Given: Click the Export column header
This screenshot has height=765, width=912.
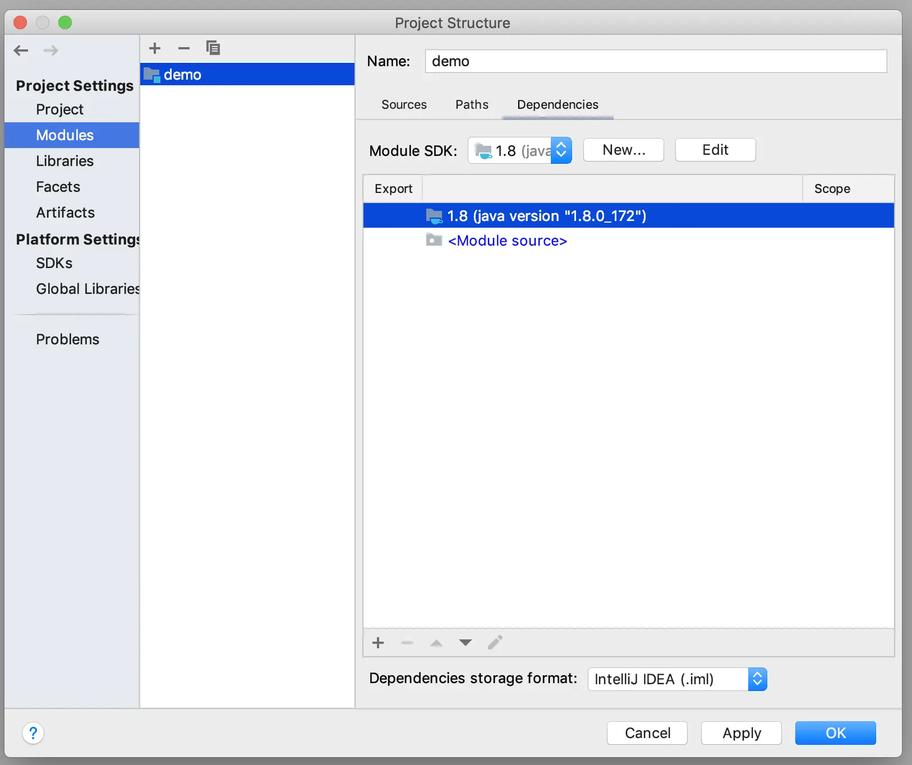Looking at the screenshot, I should point(393,189).
